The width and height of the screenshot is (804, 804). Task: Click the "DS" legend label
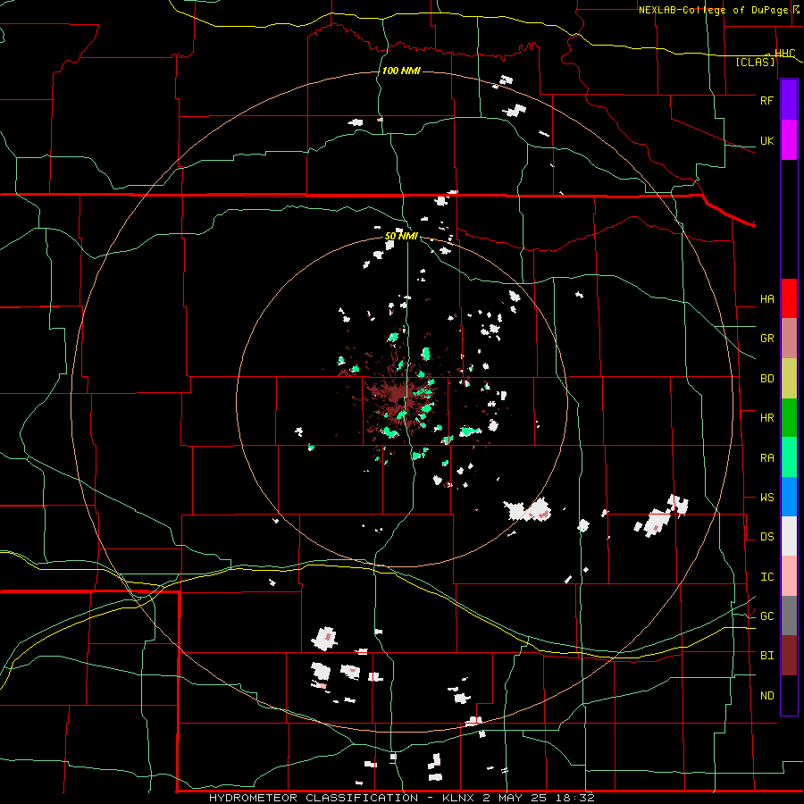coord(766,536)
